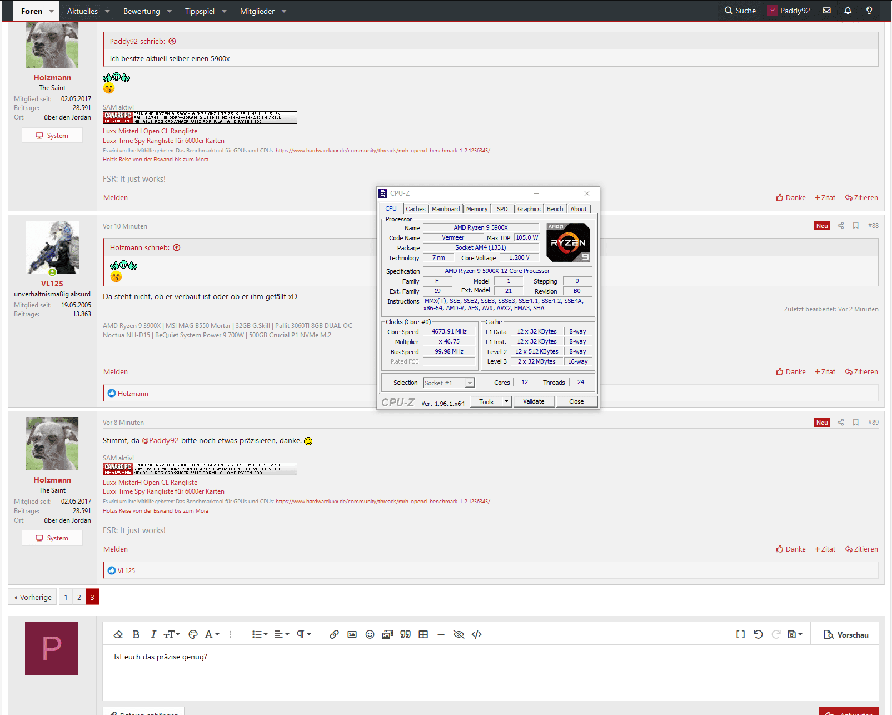
Task: Switch to the Graphics tab in CPU-Z
Action: (529, 209)
